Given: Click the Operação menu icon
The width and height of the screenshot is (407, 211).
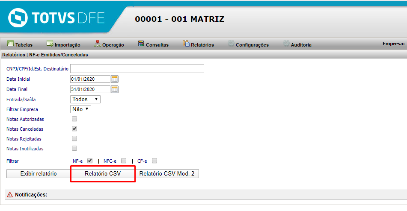Looking at the screenshot, I should 97,44.
